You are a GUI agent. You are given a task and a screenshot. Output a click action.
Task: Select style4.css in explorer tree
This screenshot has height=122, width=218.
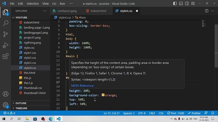click(x=30, y=68)
